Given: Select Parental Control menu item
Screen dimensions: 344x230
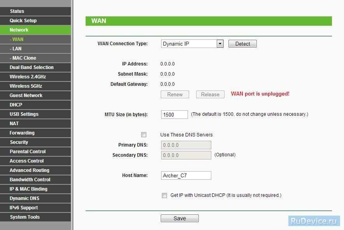Looking at the screenshot, I should tap(35, 152).
